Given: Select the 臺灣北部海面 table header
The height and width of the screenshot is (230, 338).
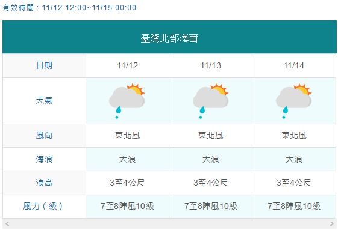Looking at the screenshot, I should tap(169, 37).
